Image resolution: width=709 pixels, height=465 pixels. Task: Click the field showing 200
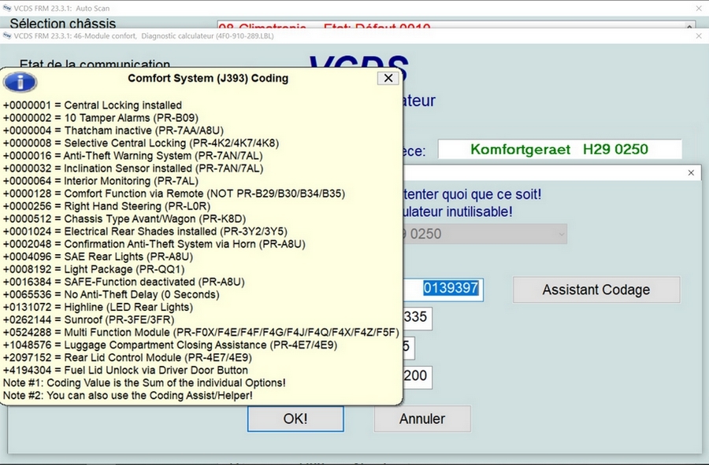click(418, 377)
